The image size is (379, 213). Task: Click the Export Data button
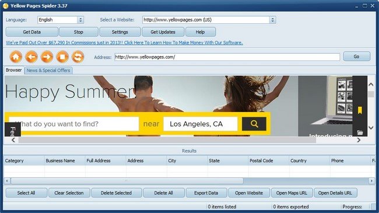pos(206,193)
